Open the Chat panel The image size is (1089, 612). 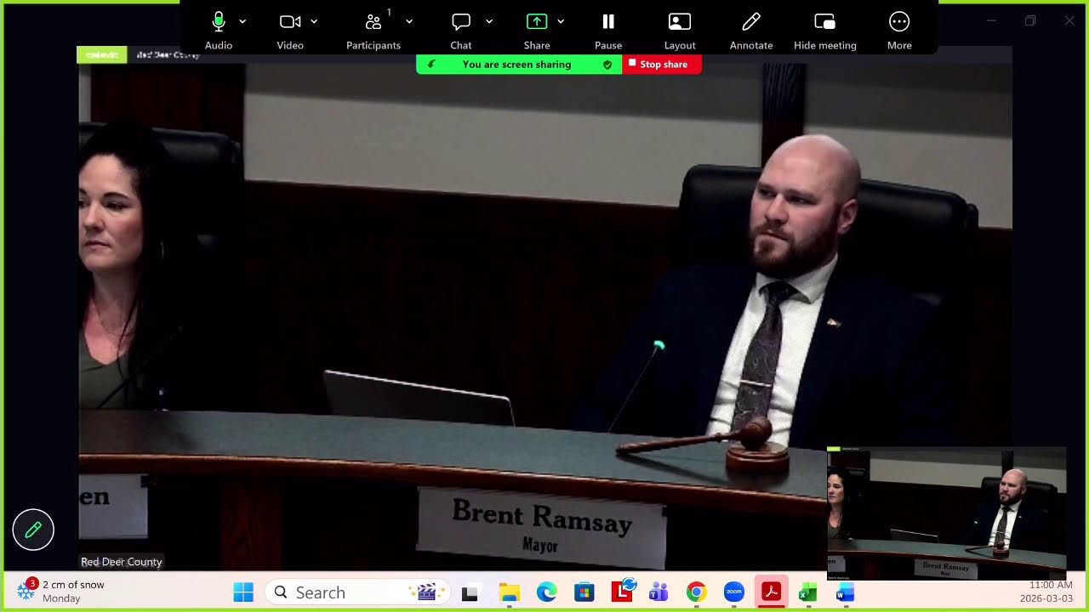click(x=461, y=31)
